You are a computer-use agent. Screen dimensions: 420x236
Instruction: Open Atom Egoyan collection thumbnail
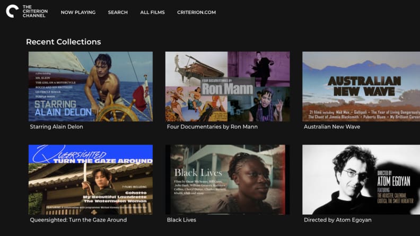(361, 179)
